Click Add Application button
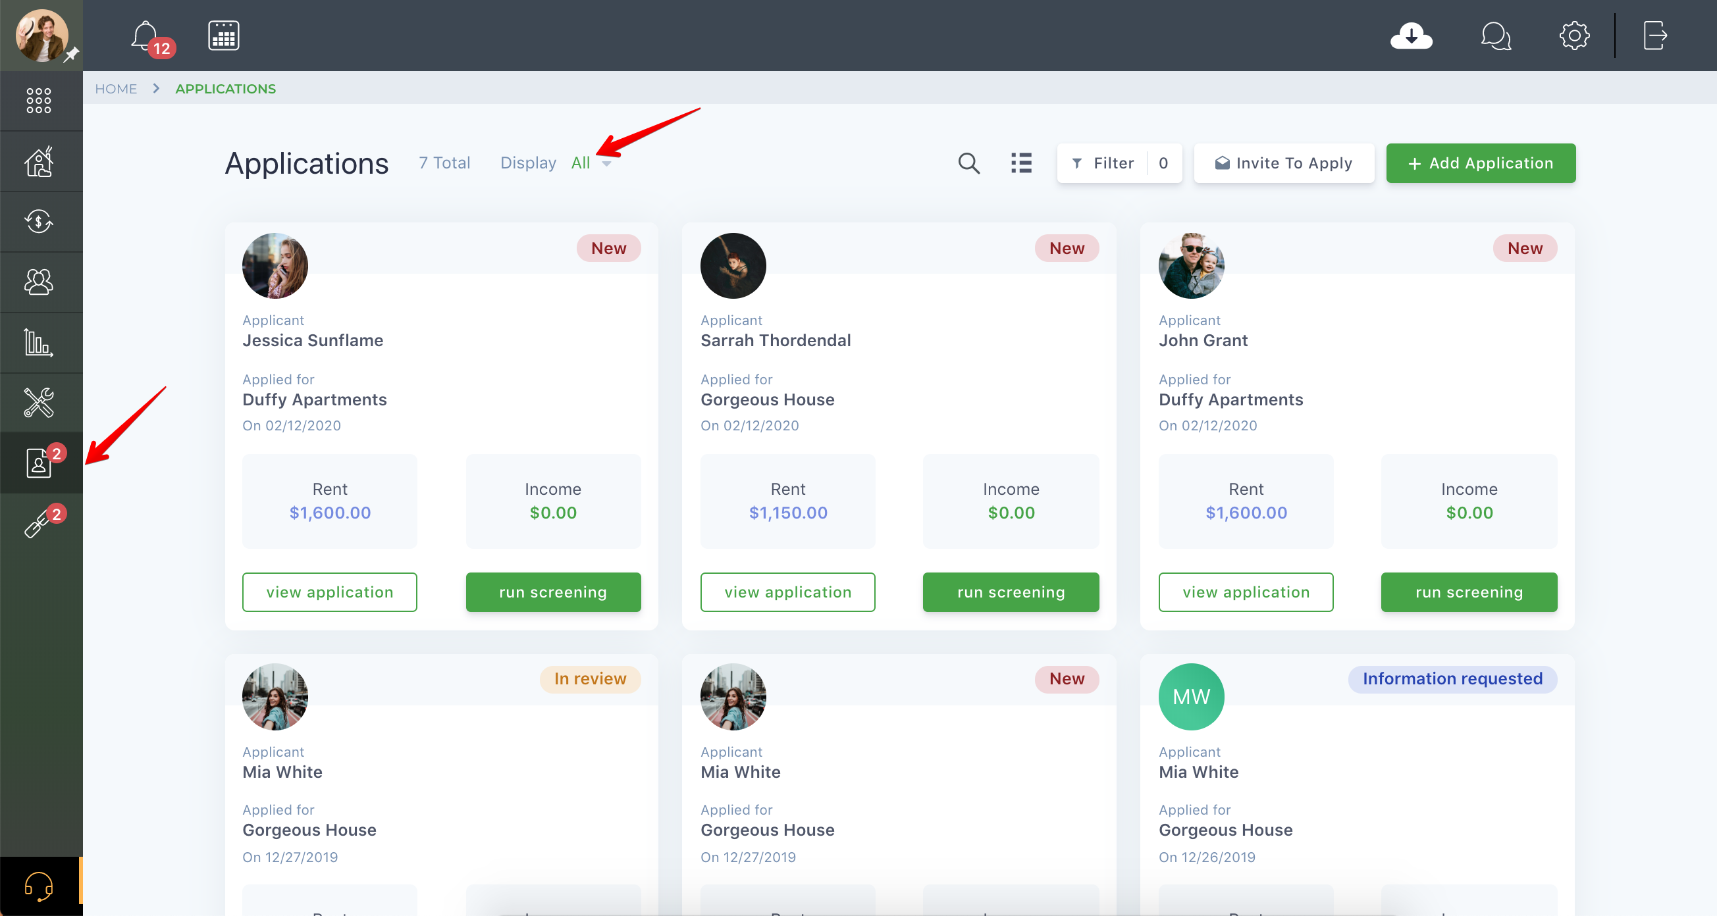This screenshot has height=916, width=1717. [x=1481, y=163]
